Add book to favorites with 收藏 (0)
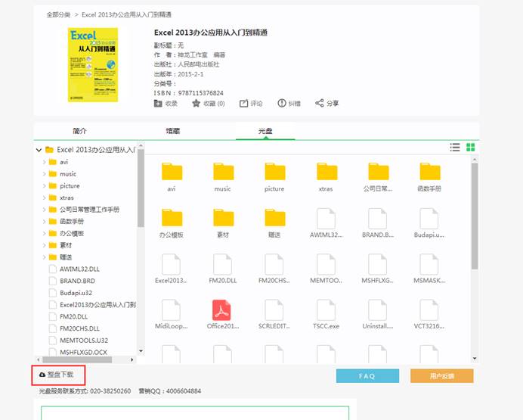Screen dimensions: 523x420 coord(209,104)
